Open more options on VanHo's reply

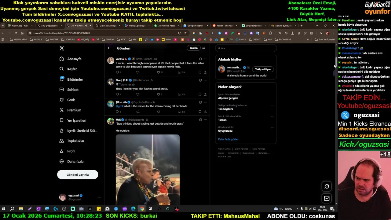205,59
